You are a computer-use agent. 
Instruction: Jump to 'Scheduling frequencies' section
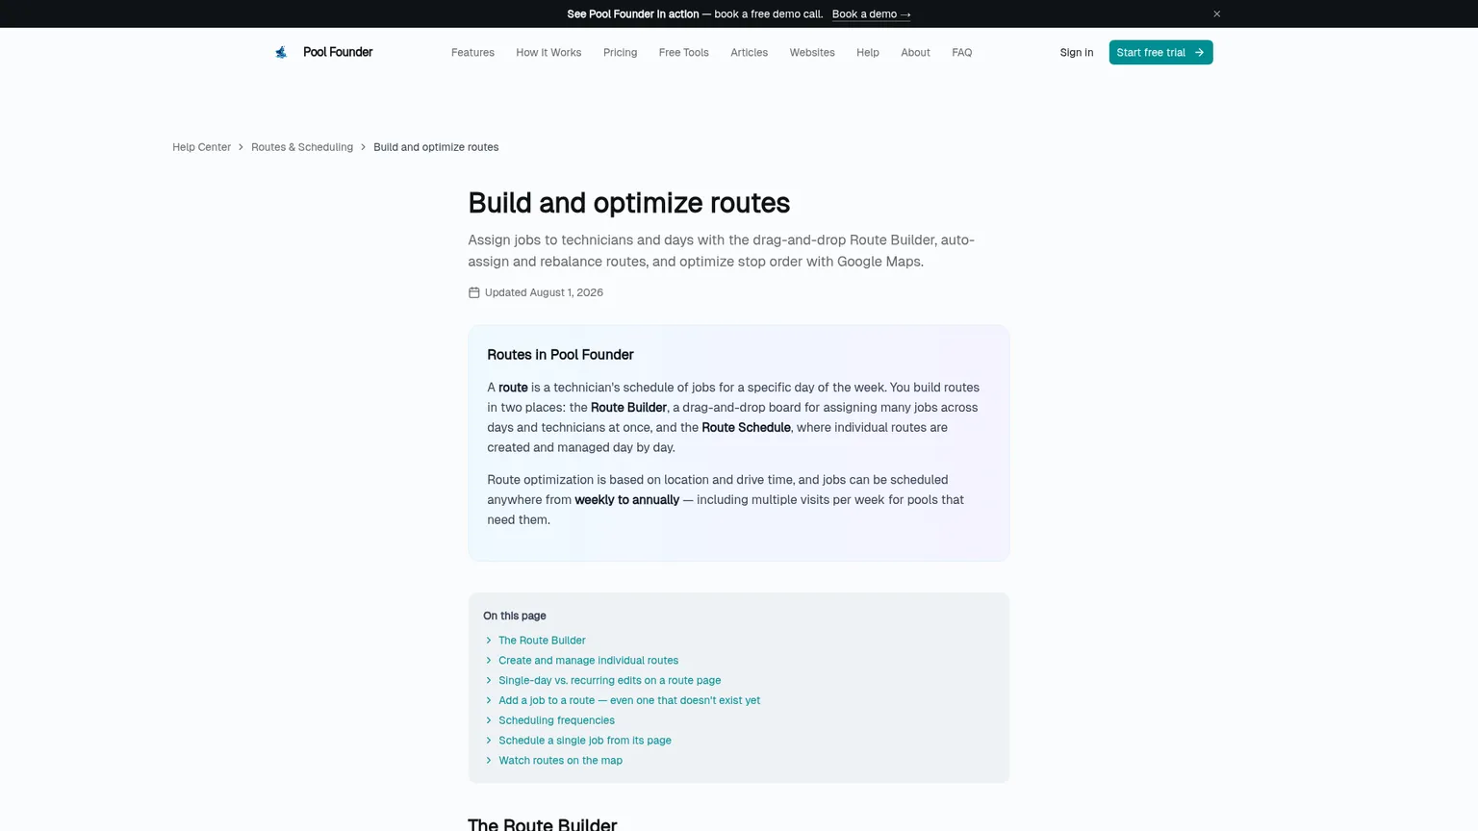556,720
